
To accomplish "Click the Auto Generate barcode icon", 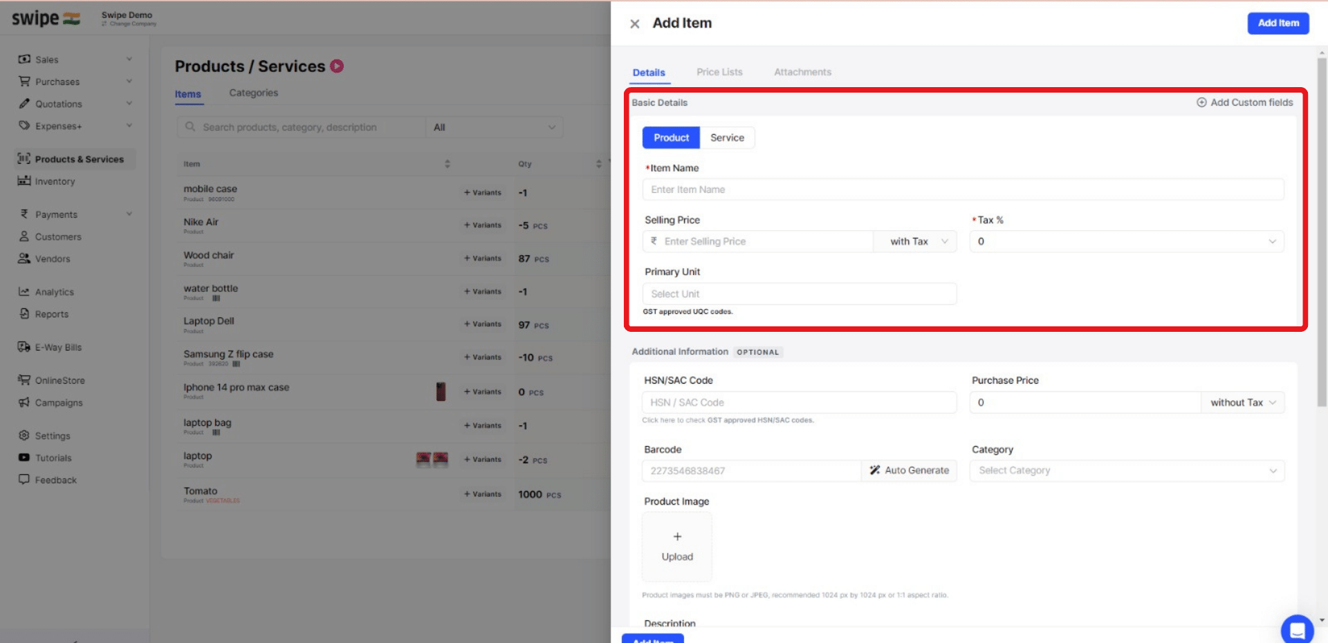I will click(874, 470).
